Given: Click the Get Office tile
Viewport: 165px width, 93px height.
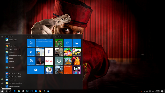Looking at the screenshot, I should coord(68,70).
